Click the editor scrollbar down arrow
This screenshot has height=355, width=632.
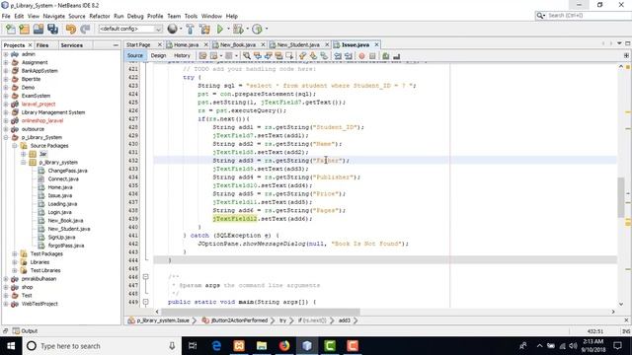[621, 305]
